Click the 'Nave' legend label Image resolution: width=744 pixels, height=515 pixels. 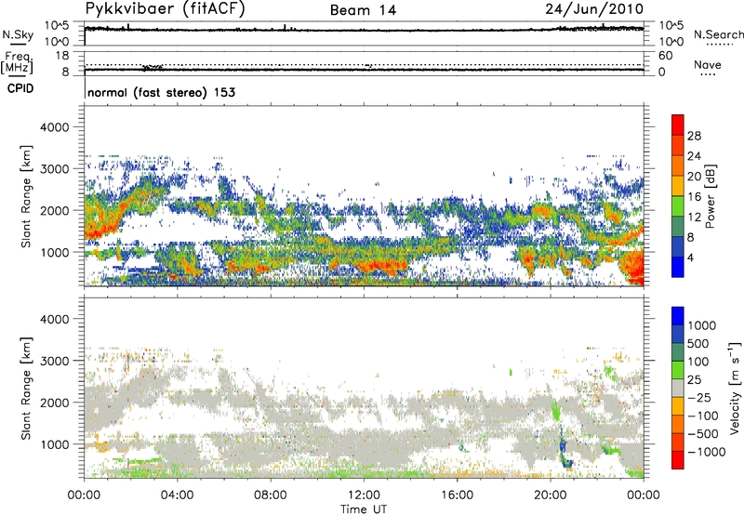click(x=708, y=64)
